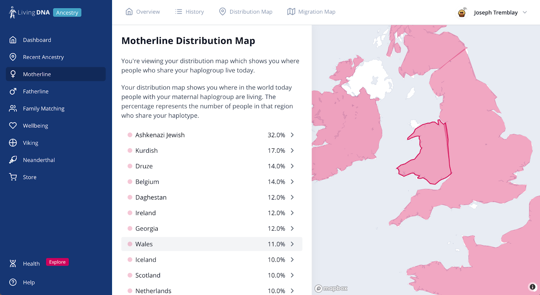Click the map info icon
The image size is (540, 295).
coord(532,287)
